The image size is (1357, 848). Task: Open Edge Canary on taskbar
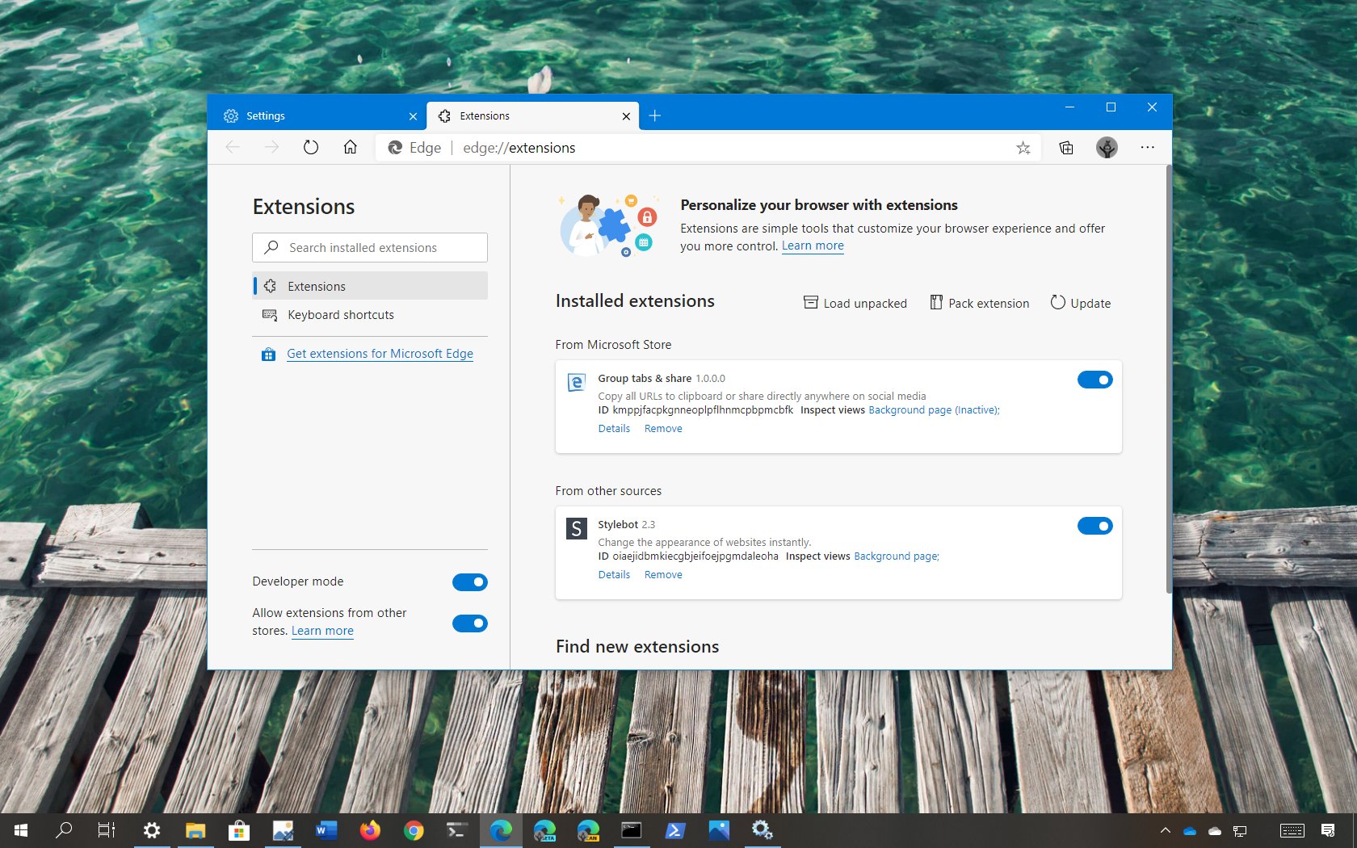coord(588,830)
